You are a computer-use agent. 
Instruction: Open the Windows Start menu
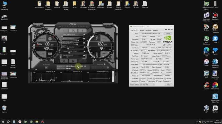pos(3,122)
